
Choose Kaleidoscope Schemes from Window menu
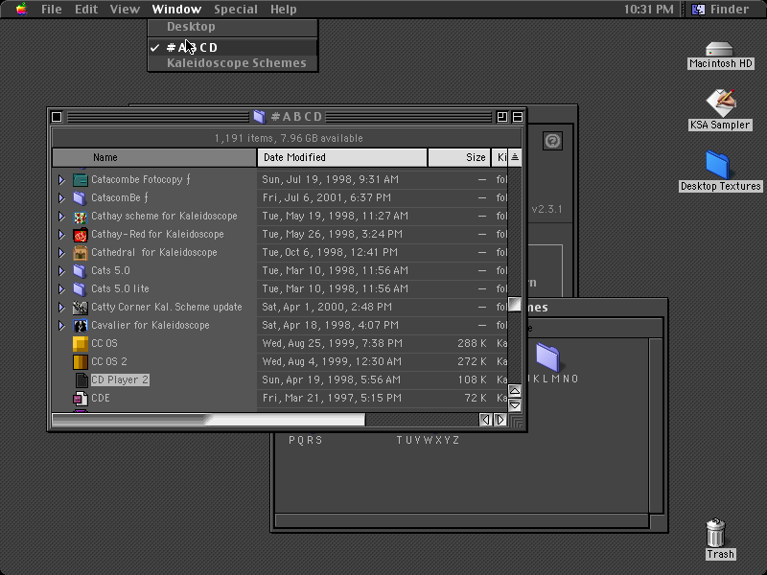(x=233, y=63)
